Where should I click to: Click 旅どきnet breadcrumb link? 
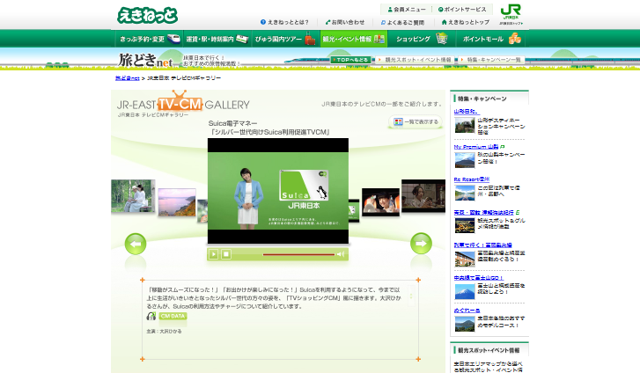click(128, 78)
